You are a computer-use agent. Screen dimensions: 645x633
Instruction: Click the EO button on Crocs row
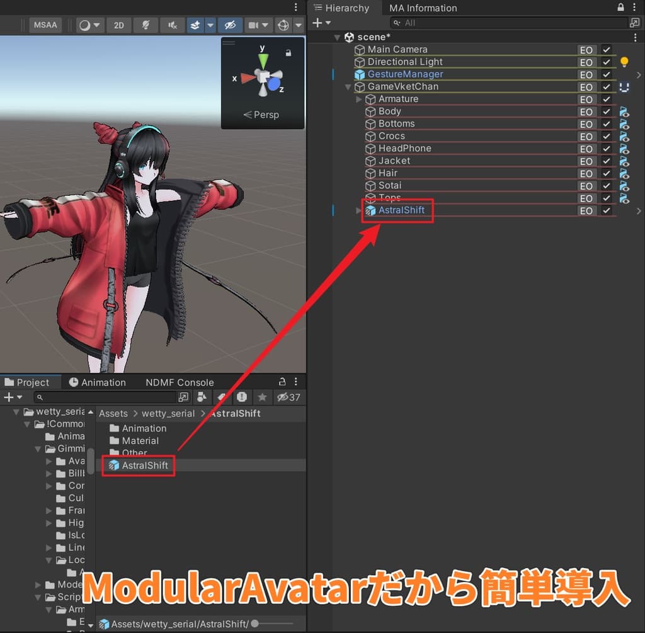click(586, 137)
